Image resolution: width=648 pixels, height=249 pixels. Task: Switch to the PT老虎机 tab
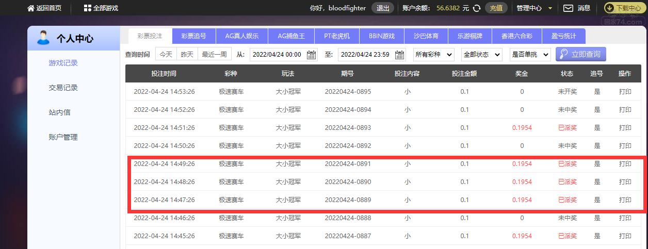point(337,36)
